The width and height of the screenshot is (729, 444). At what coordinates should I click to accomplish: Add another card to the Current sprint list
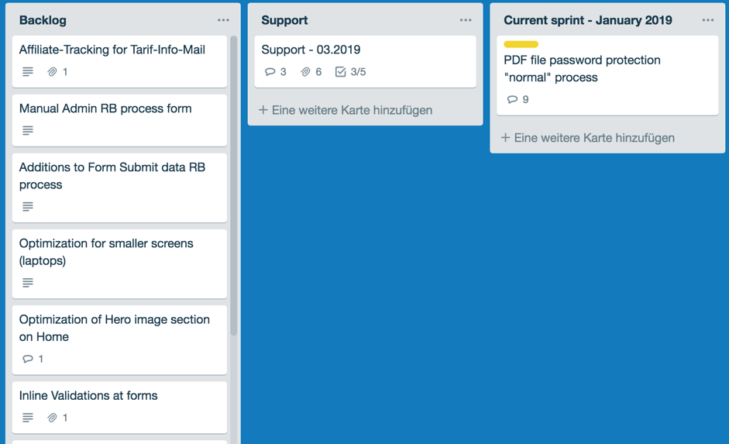588,138
